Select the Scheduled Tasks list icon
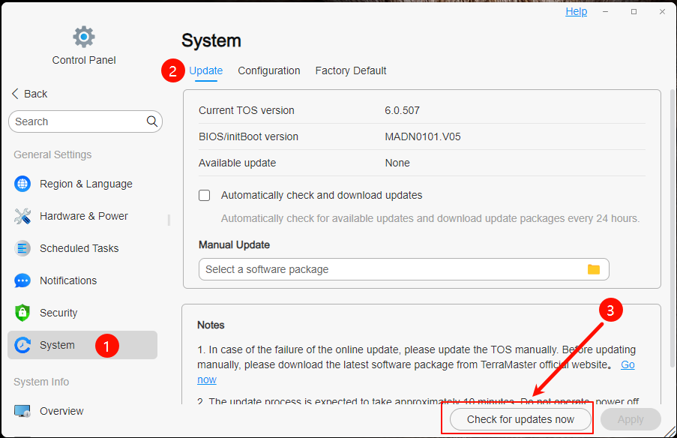 [22, 248]
